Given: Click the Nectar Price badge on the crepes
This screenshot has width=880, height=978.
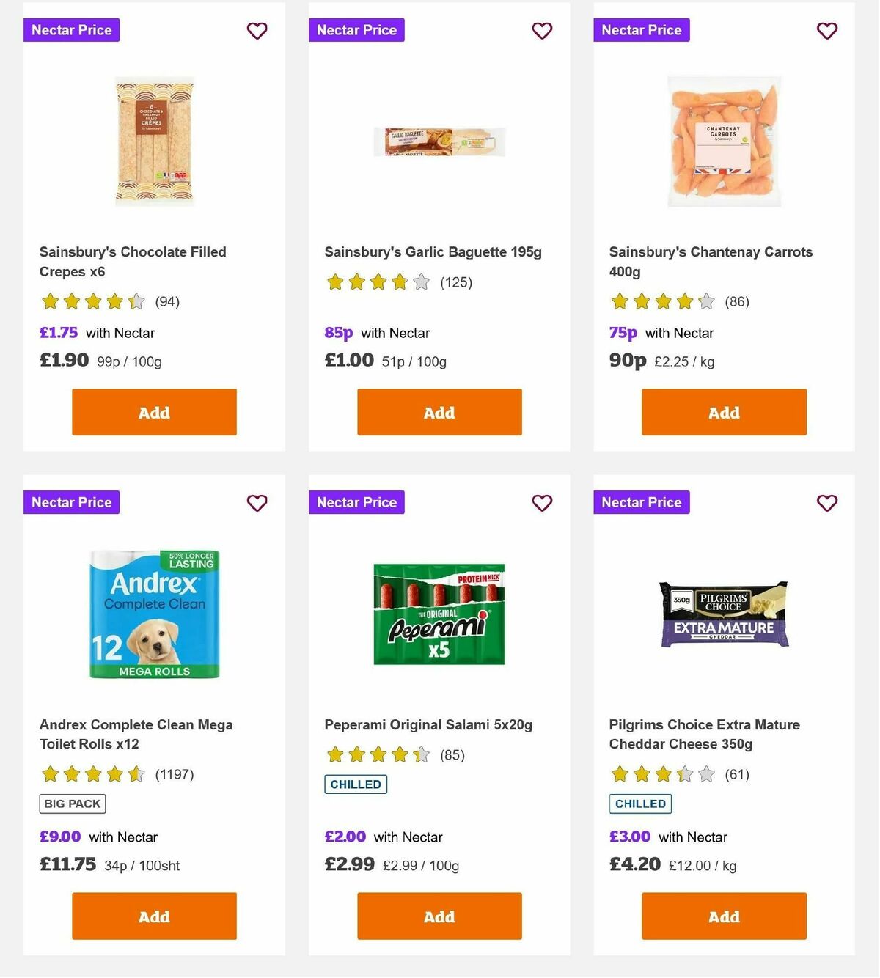Looking at the screenshot, I should tap(71, 30).
